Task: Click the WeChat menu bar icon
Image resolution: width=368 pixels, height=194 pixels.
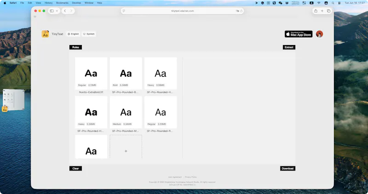Action: pos(280,3)
